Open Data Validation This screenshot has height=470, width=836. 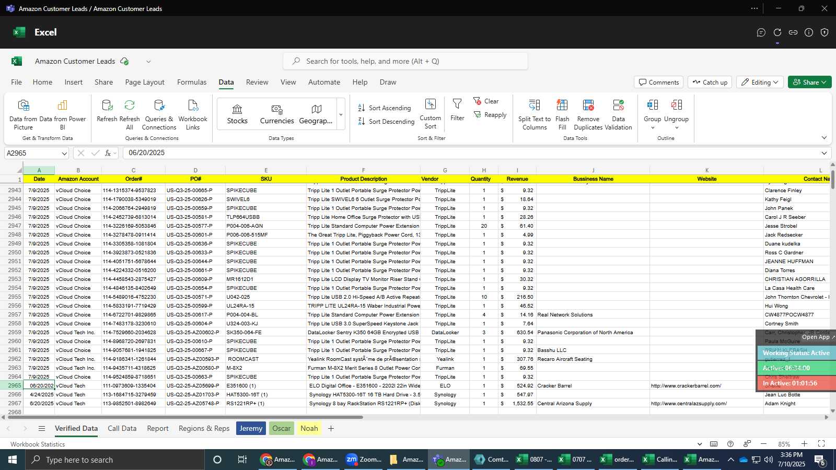(x=619, y=115)
